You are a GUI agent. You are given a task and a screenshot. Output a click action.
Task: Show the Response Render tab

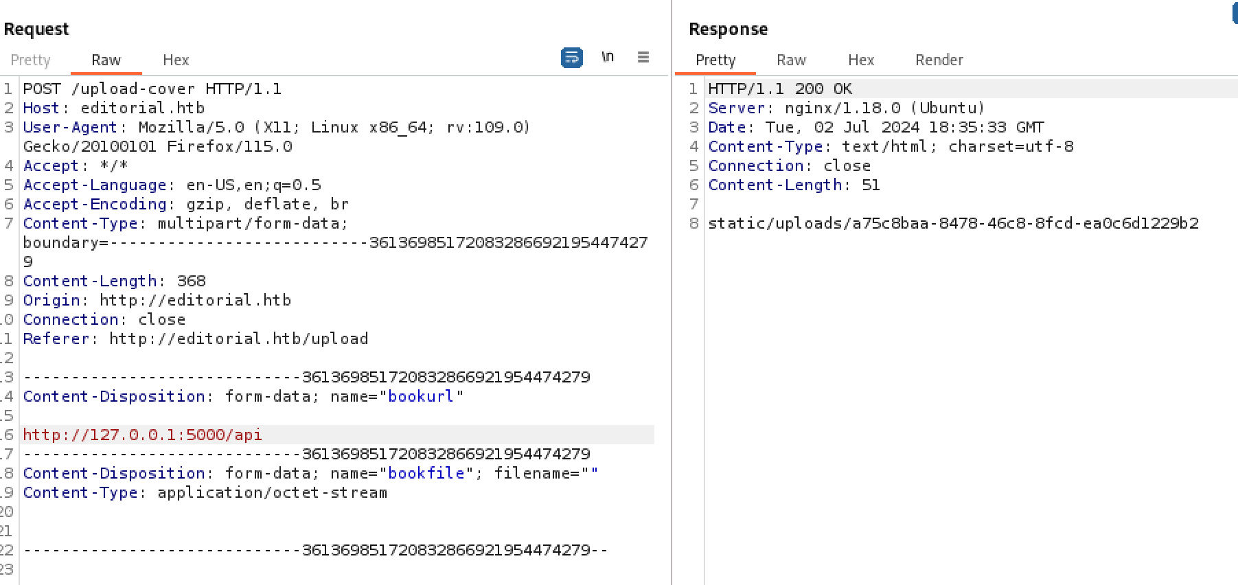pos(939,60)
